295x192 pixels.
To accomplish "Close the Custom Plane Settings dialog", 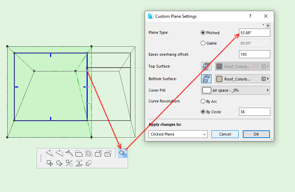I will [x=266, y=16].
